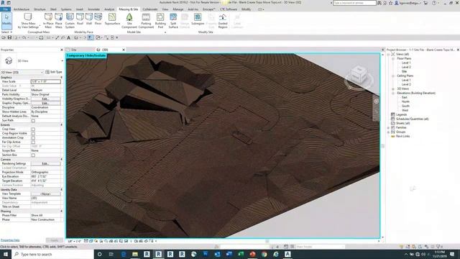
Task: Select the Roof by face tool
Action: 80,19
